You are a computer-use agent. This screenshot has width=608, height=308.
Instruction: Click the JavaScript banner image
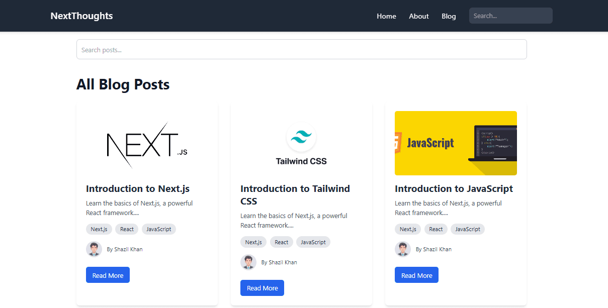pos(456,143)
